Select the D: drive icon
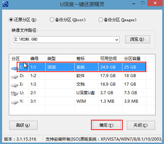The image size is (164, 144). [15, 76]
